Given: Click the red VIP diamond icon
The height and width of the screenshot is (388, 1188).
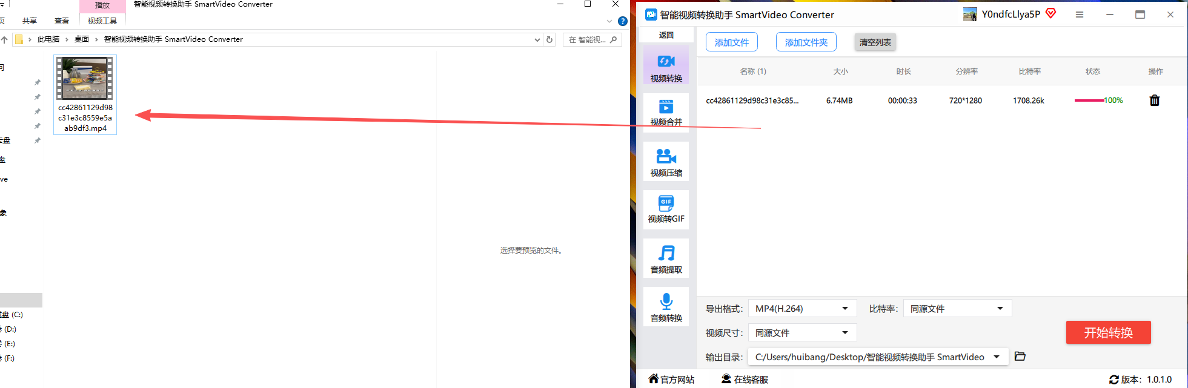Looking at the screenshot, I should [1051, 13].
